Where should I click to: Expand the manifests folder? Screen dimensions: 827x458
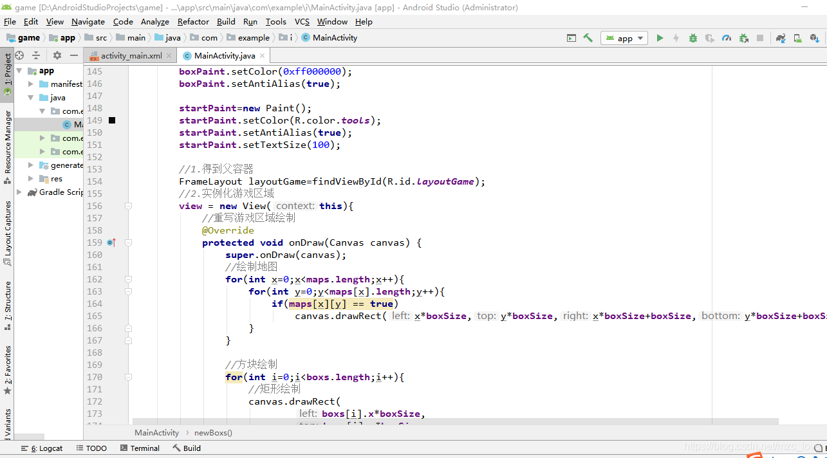pos(31,84)
